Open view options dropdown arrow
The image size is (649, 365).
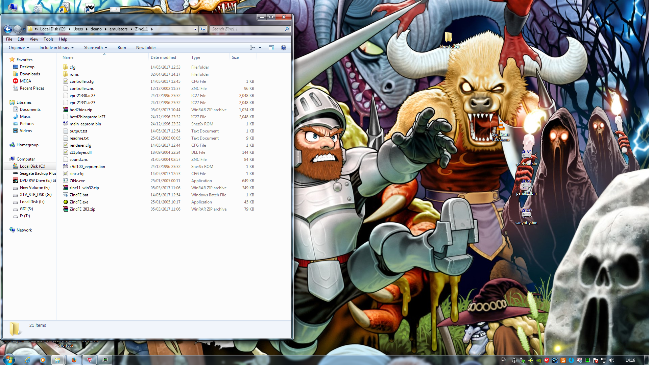[x=260, y=48]
